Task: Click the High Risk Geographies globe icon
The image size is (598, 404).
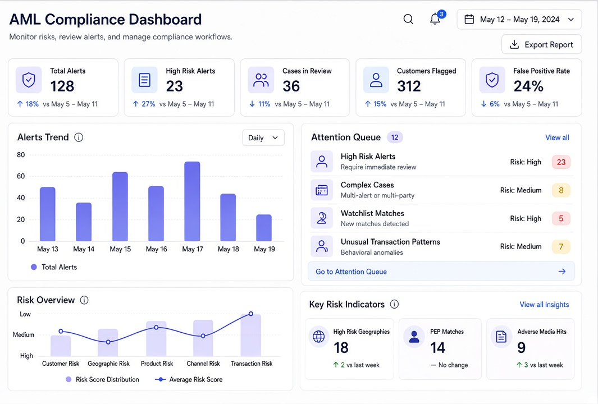Action: (x=319, y=337)
